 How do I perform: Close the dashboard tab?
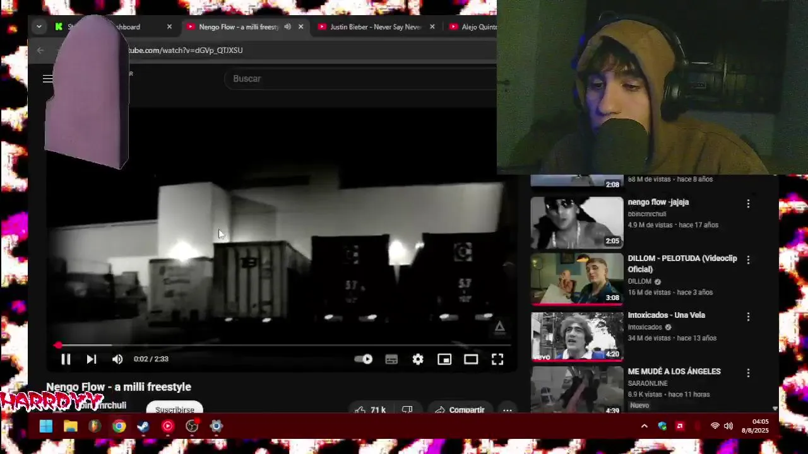(169, 27)
